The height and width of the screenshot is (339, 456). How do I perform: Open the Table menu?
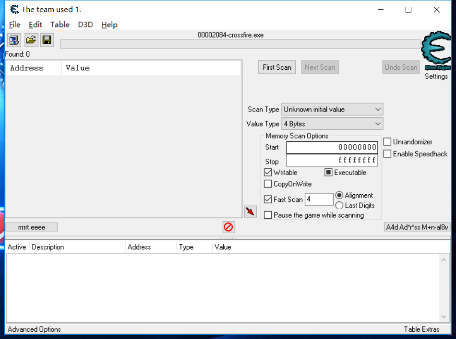pos(60,25)
